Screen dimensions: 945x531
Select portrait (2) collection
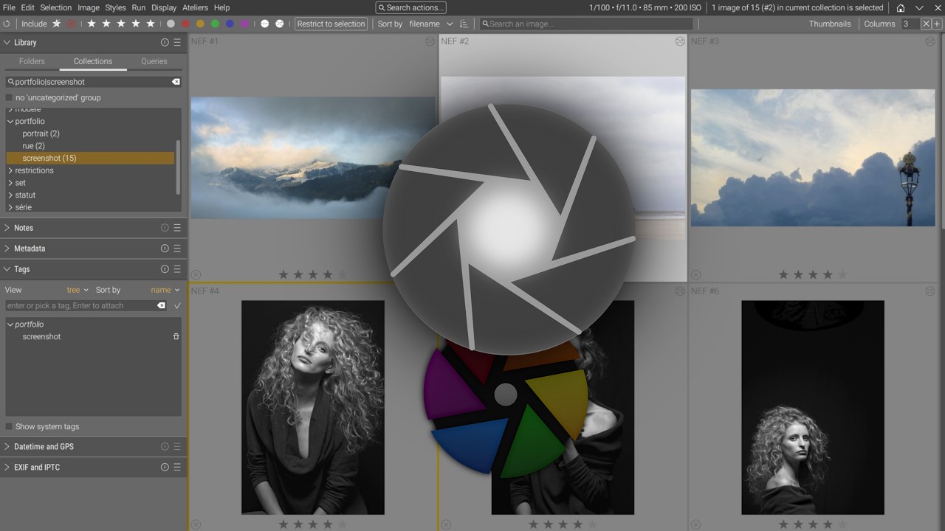41,133
